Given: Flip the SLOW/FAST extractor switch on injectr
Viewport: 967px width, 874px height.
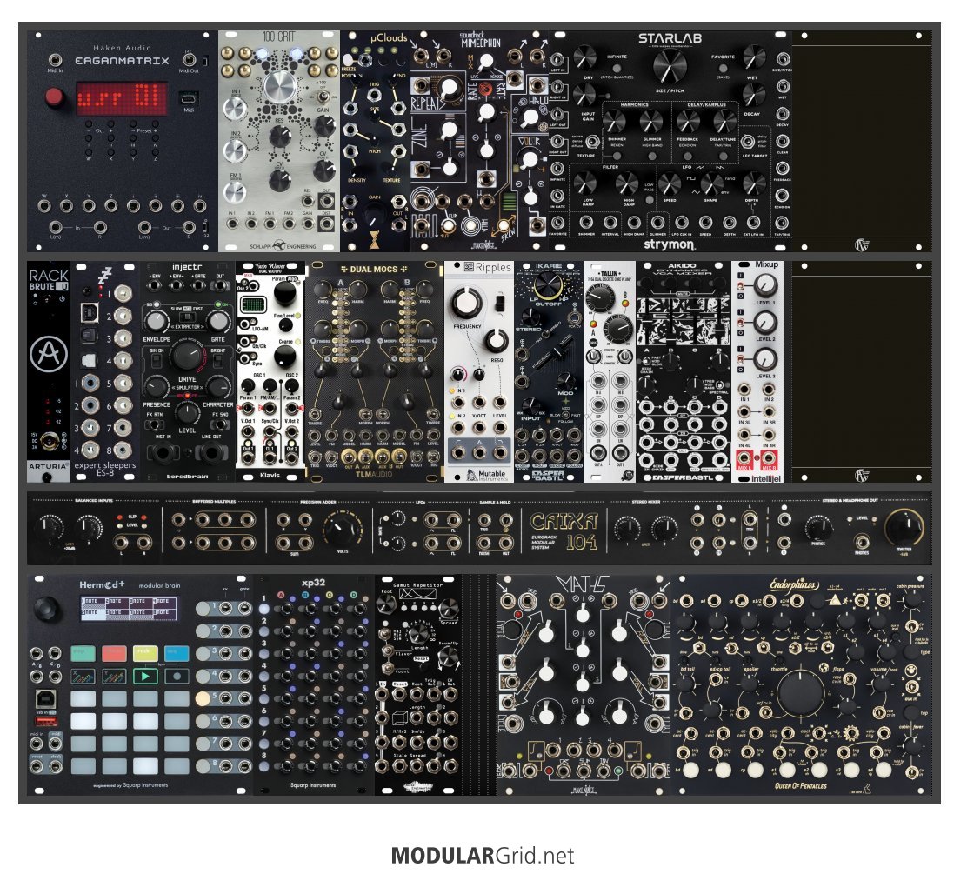Looking at the screenshot, I should coord(186,317).
